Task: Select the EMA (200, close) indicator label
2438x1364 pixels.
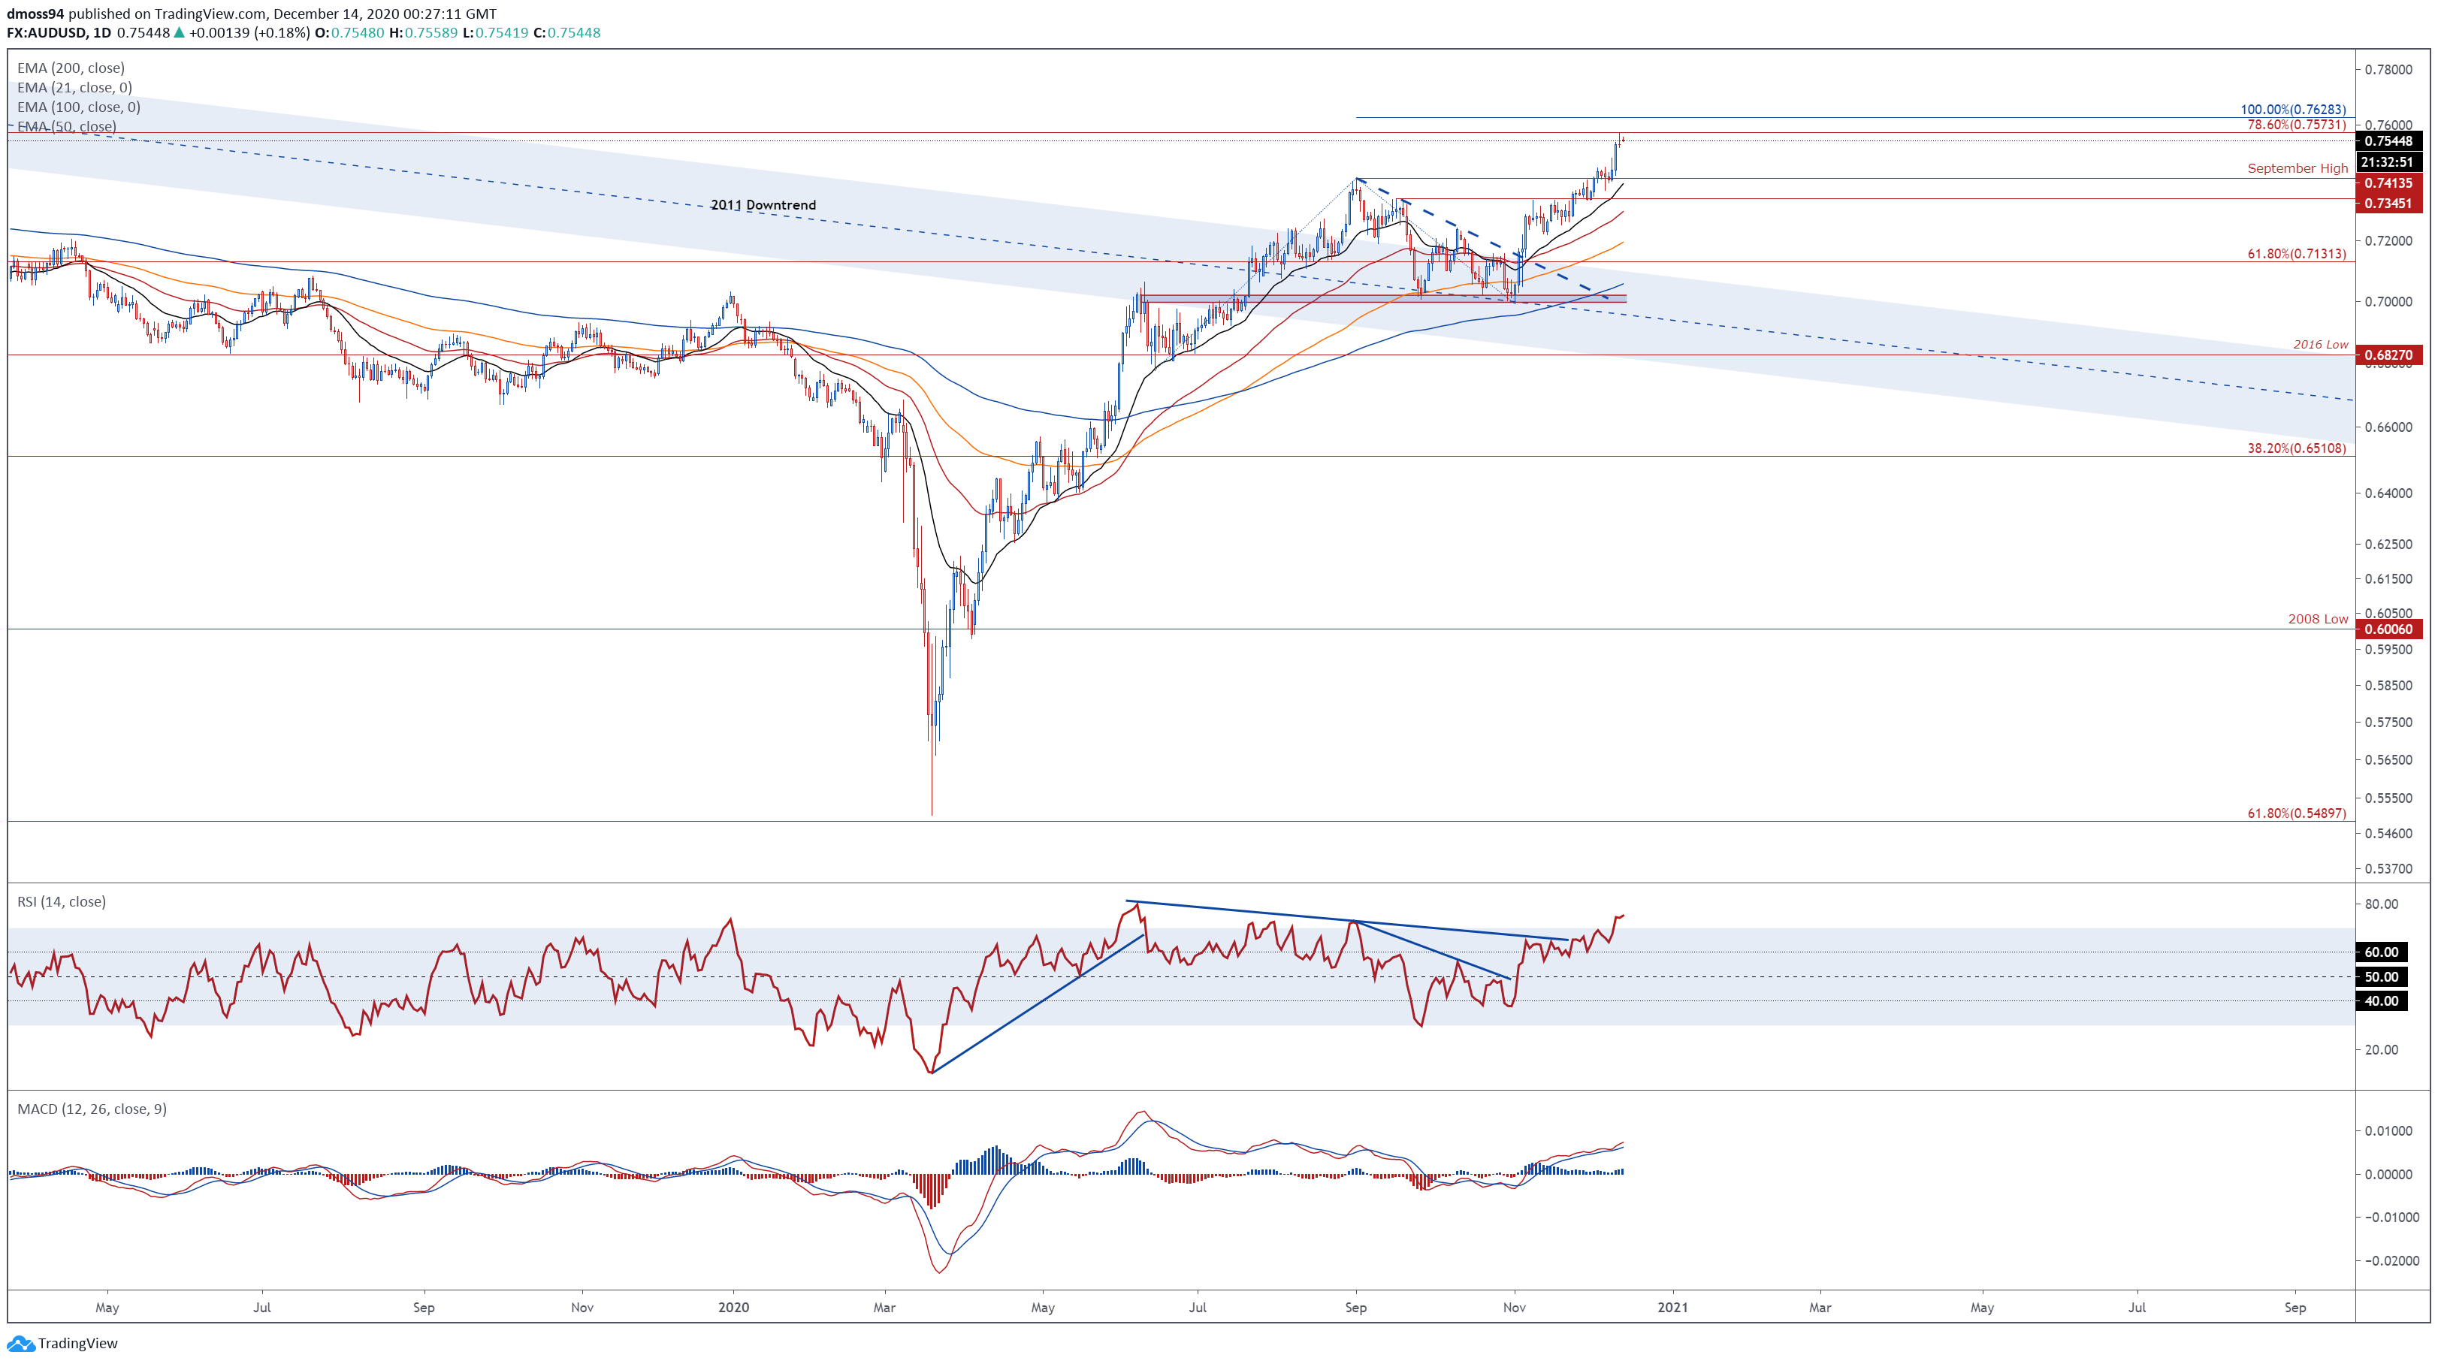Action: point(71,68)
